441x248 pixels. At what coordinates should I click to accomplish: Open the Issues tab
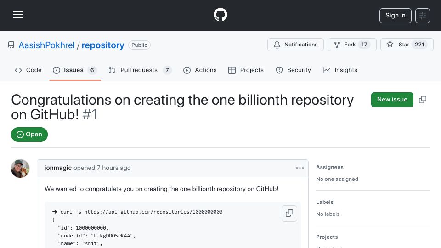click(75, 70)
